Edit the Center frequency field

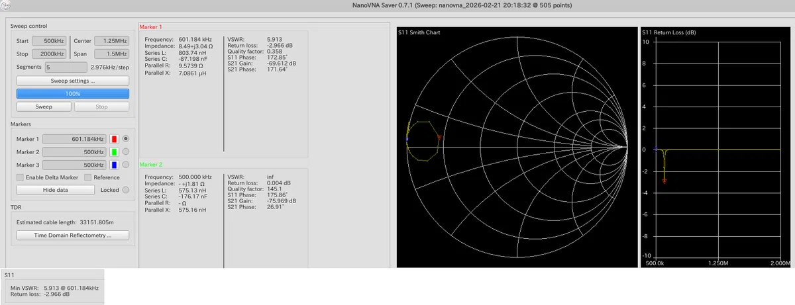coord(112,41)
